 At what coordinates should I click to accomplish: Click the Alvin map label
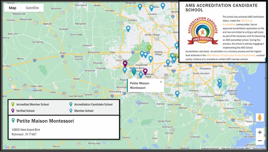coord(200,115)
